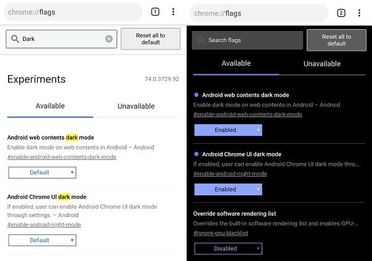This screenshot has height=261, width=372.
Task: Click 'Android web contents dark mode' title in dark window
Action: (246, 95)
